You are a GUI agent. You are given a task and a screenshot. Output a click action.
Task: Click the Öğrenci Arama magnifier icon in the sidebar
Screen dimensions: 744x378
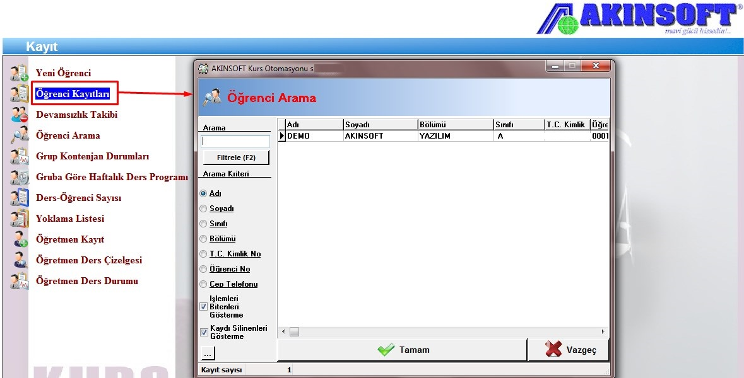pyautogui.click(x=20, y=135)
